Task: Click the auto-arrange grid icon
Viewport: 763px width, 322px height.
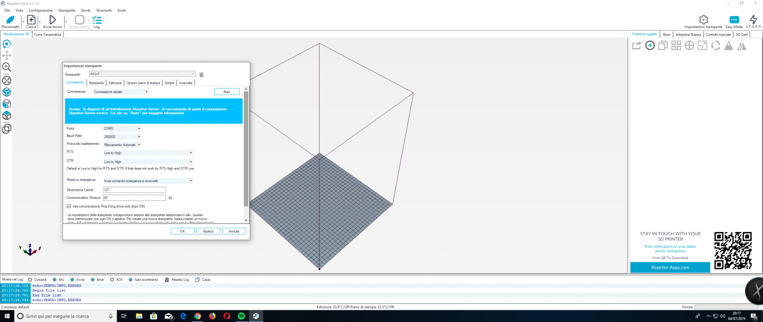Action: pos(676,45)
